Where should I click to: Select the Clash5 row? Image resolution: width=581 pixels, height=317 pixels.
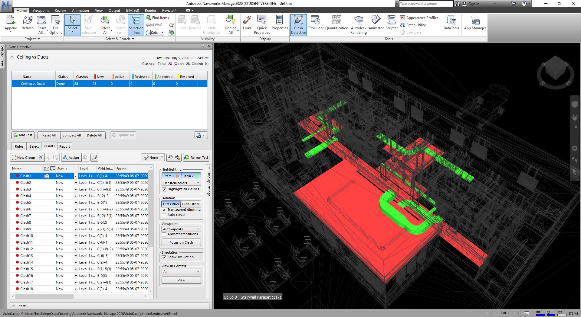[80, 203]
